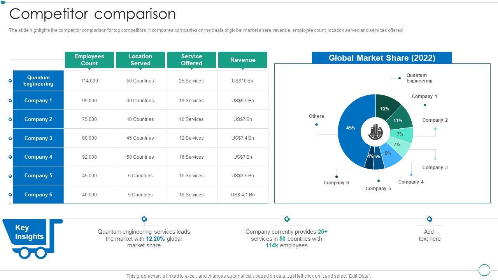
Task: Click the circle icon at bottom right corner
Action: (x=484, y=270)
